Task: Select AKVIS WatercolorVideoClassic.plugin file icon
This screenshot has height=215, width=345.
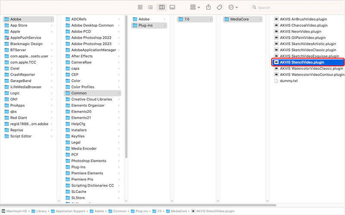Action: point(276,68)
